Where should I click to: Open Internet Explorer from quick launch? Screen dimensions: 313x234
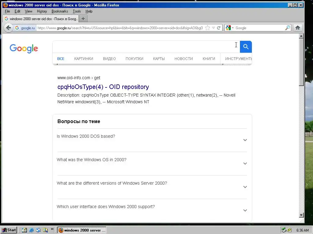click(x=31, y=230)
